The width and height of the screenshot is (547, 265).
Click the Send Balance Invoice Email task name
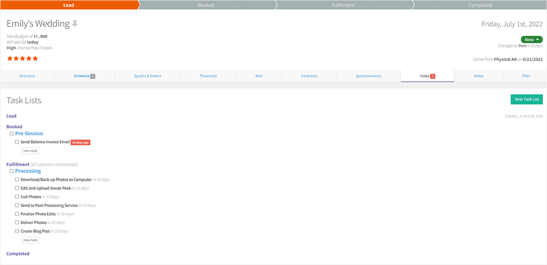(x=45, y=142)
